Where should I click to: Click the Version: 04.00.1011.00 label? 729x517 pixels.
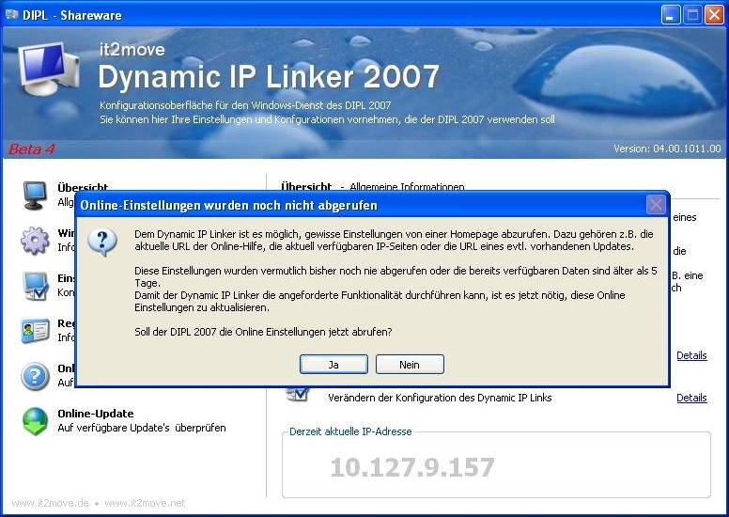point(667,149)
